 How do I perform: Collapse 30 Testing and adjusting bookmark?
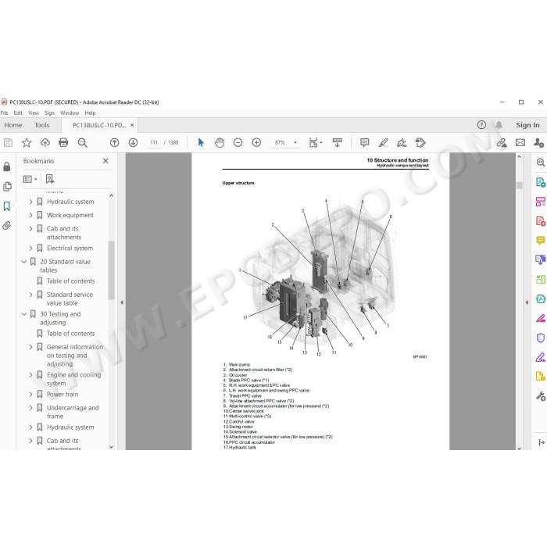coord(23,314)
